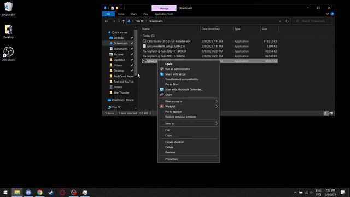Collapse ribbon chevron near help icon
Viewport: 350px width, 197px height.
pos(328,14)
